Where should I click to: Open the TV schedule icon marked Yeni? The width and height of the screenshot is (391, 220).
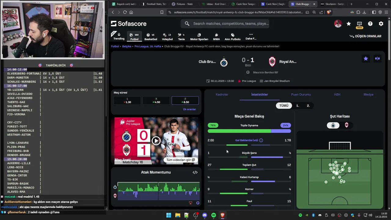click(x=360, y=24)
